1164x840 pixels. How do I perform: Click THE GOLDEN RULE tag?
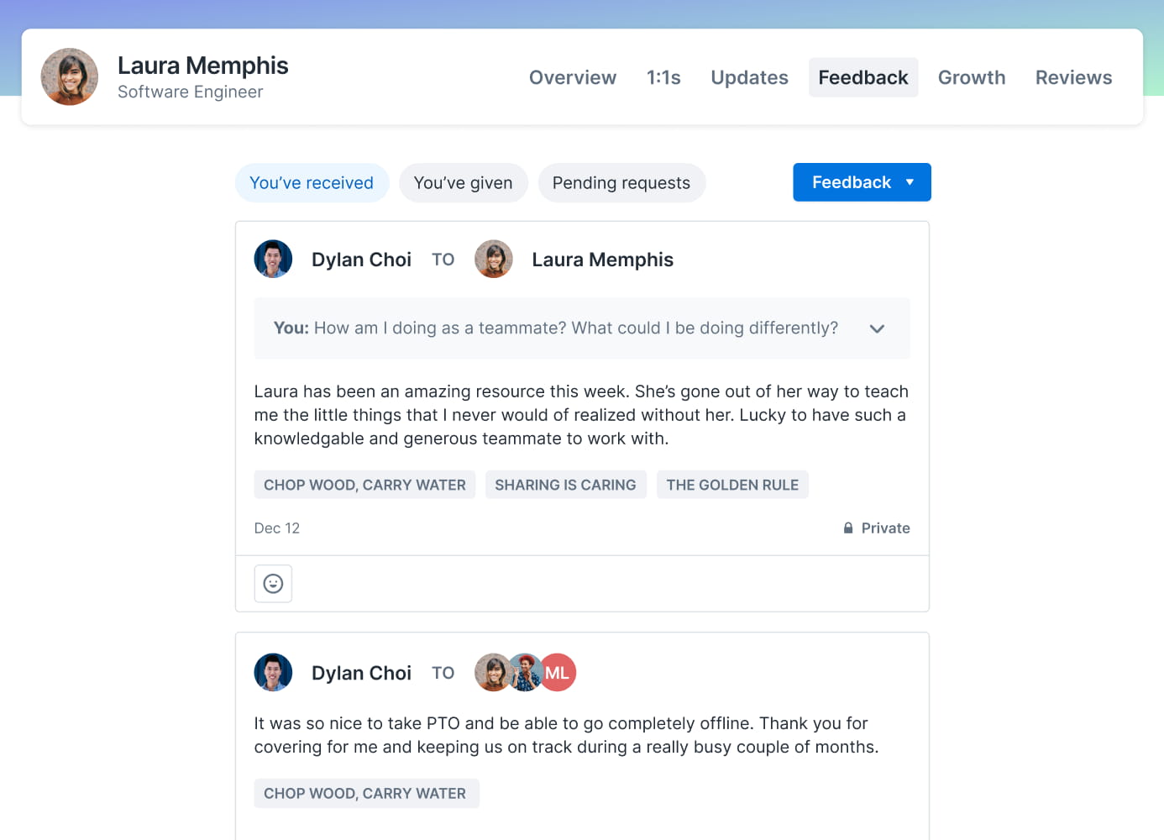pos(732,485)
